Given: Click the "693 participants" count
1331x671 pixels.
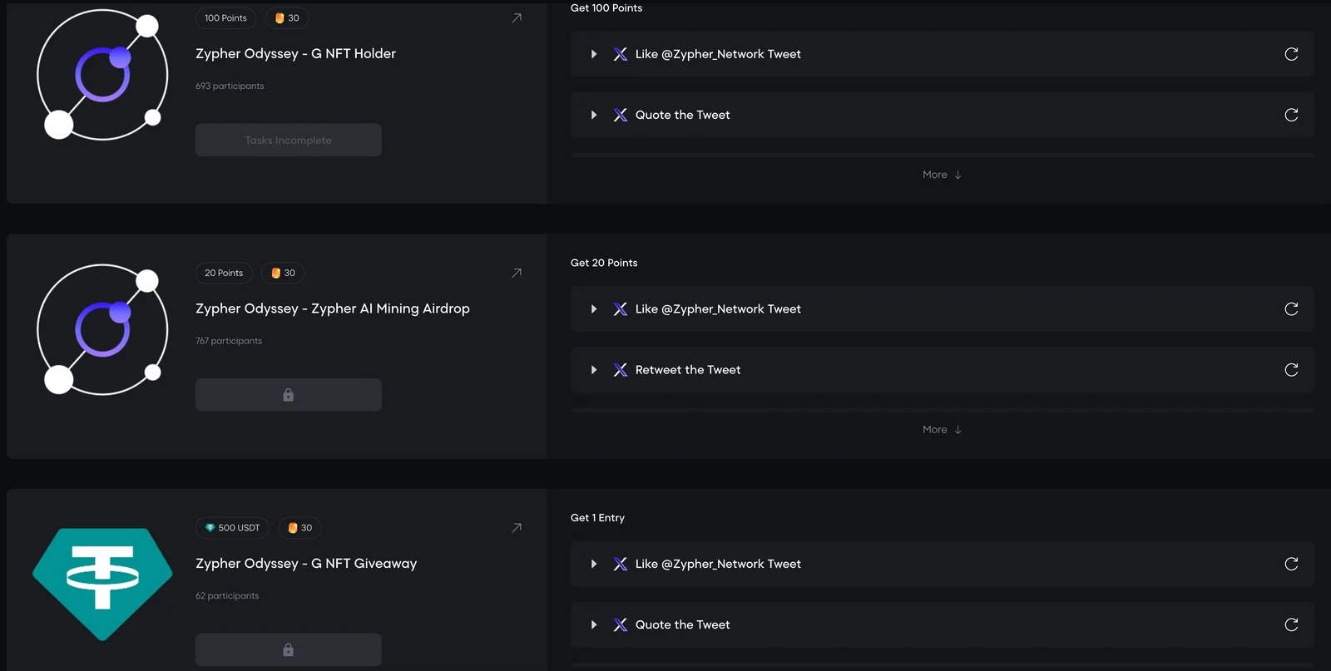Looking at the screenshot, I should tap(230, 86).
